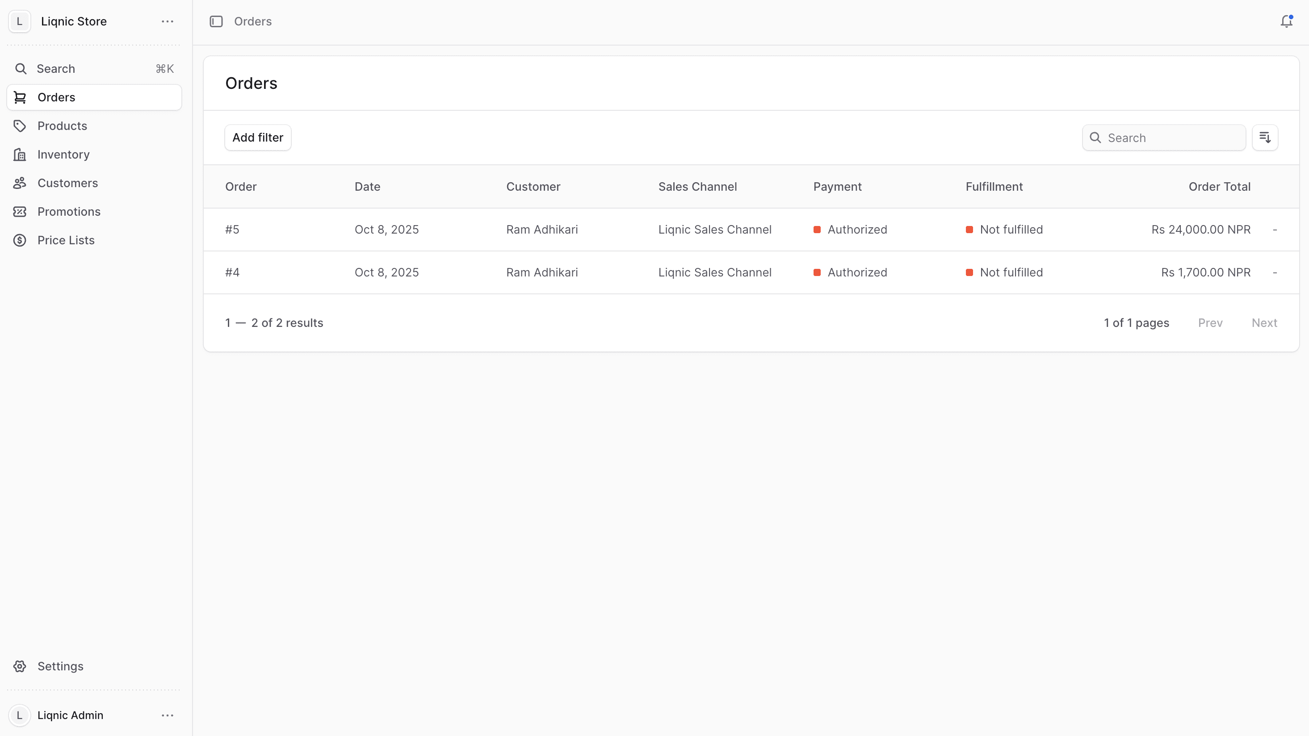This screenshot has width=1309, height=736.
Task: Open the Add filter dropdown
Action: 258,137
